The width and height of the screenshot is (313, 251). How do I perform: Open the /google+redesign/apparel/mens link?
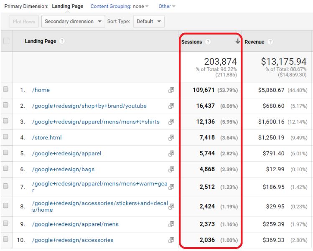75,224
